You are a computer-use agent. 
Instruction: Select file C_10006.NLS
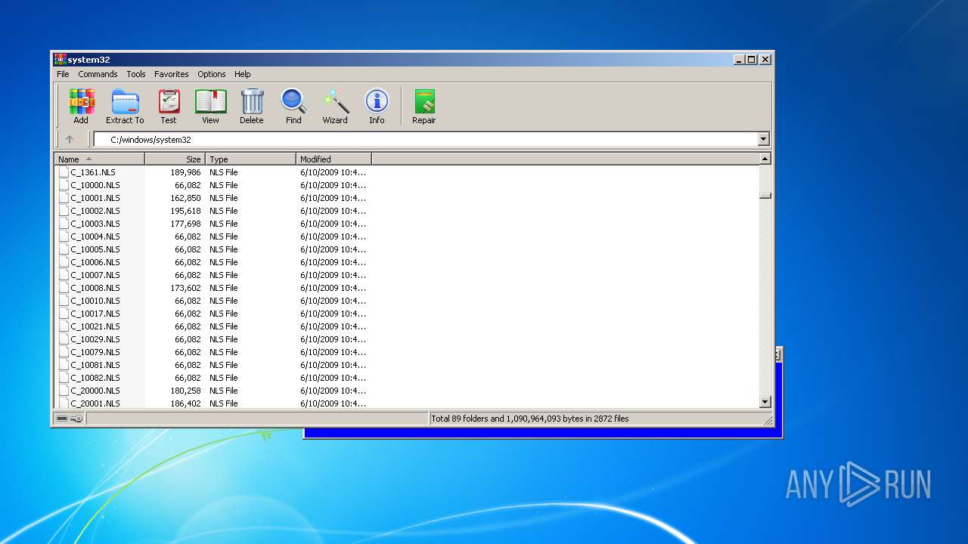[95, 262]
